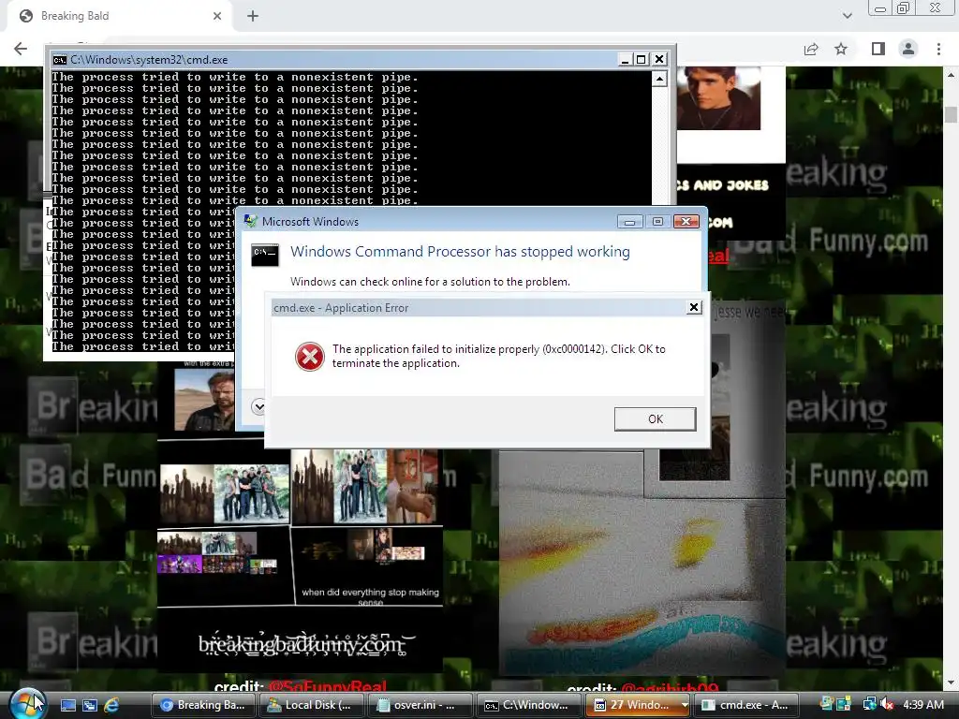Toggle Chrome's side panel icon

click(878, 49)
